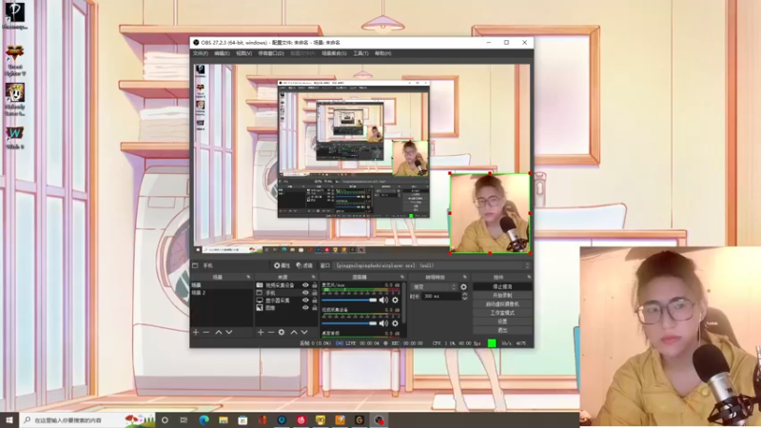
Task: Pop out the sources dock using its header icon
Action: (x=314, y=277)
